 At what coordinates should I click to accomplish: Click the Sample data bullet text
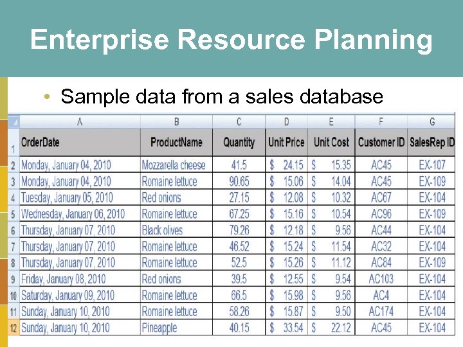(222, 96)
